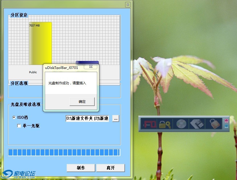Click the 确定 button on the success dialog
Image resolution: width=237 pixels, height=180 pixels.
coord(82,101)
